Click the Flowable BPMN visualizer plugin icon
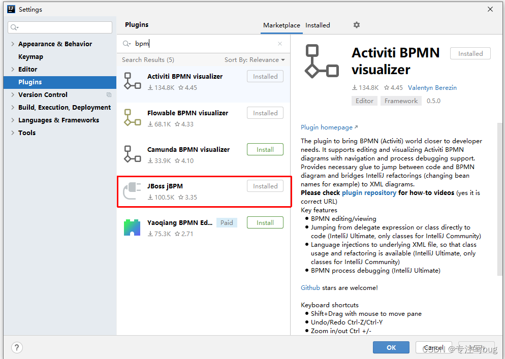505x359 pixels. point(132,117)
